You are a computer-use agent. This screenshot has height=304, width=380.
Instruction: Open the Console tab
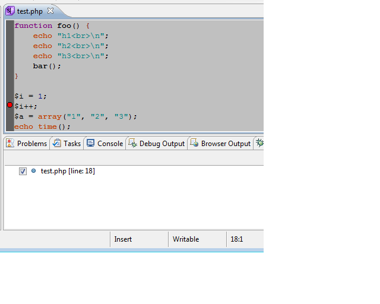[105, 144]
